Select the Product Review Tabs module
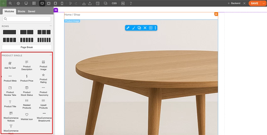 pos(10,91)
